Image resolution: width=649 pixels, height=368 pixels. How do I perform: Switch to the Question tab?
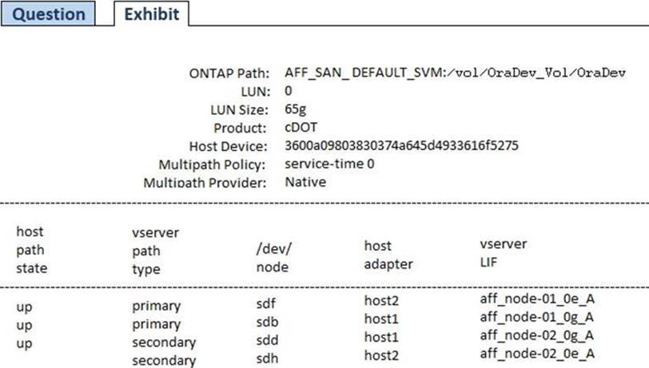(x=48, y=14)
